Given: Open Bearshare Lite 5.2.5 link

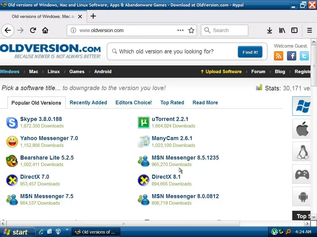Looking at the screenshot, I should click(47, 158).
